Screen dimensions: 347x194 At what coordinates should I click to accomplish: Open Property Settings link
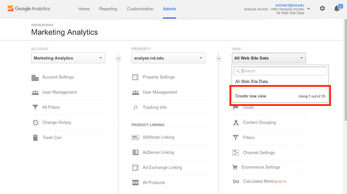(159, 77)
